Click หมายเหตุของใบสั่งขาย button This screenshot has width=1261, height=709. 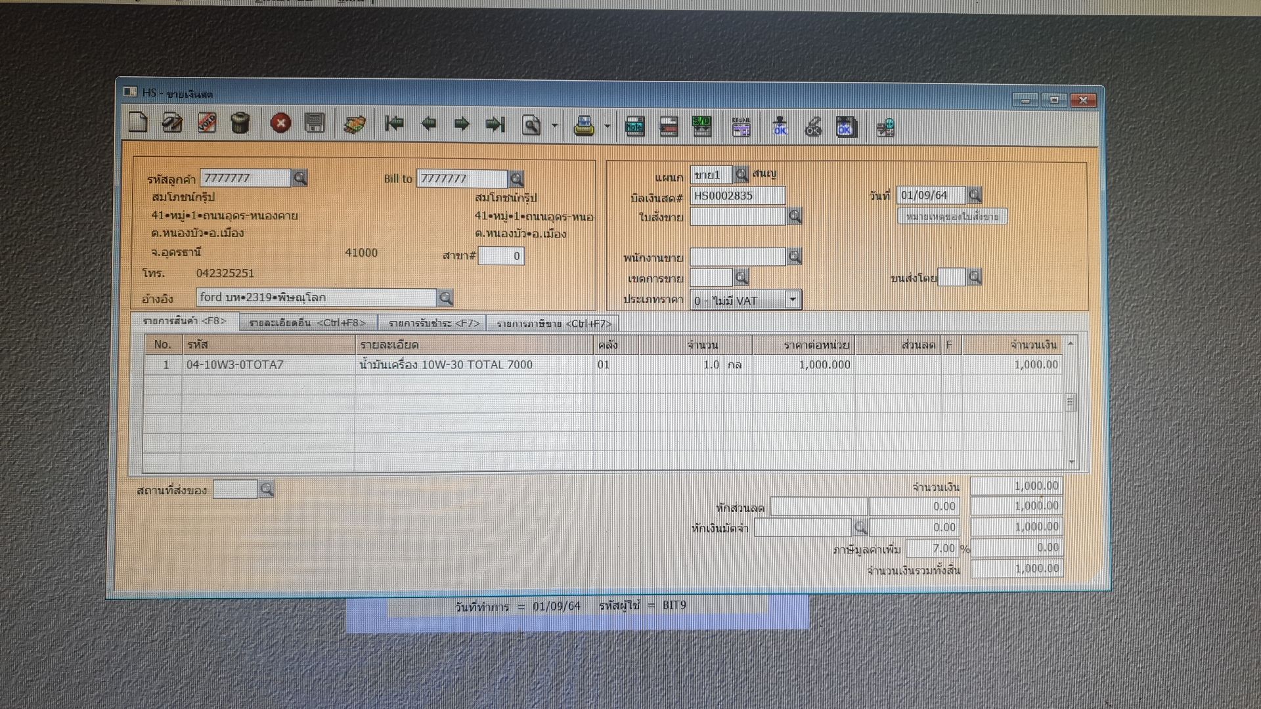pos(952,217)
